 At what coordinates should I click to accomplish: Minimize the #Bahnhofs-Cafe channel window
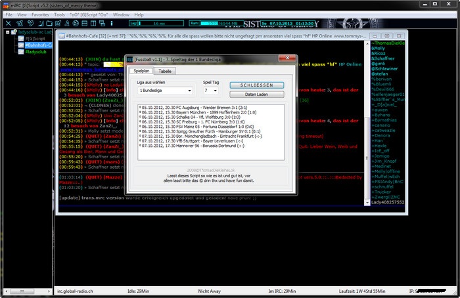(x=375, y=36)
